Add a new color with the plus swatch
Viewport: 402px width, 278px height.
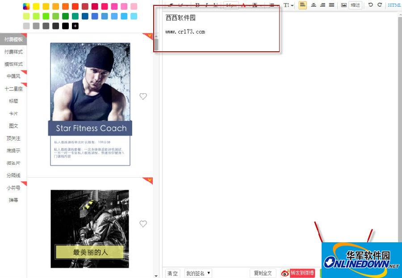point(75,26)
